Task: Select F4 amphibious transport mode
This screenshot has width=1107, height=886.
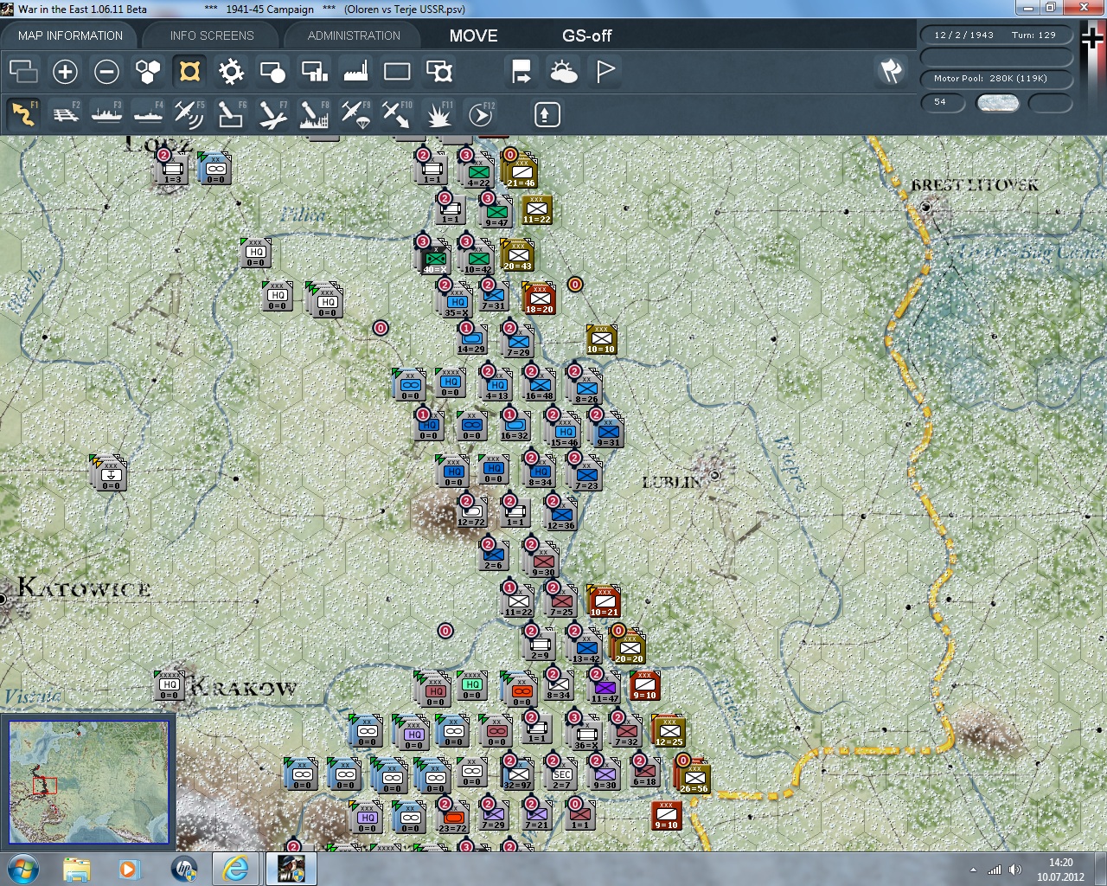Action: click(148, 114)
